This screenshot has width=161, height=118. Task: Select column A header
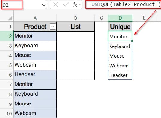(x=35, y=18)
